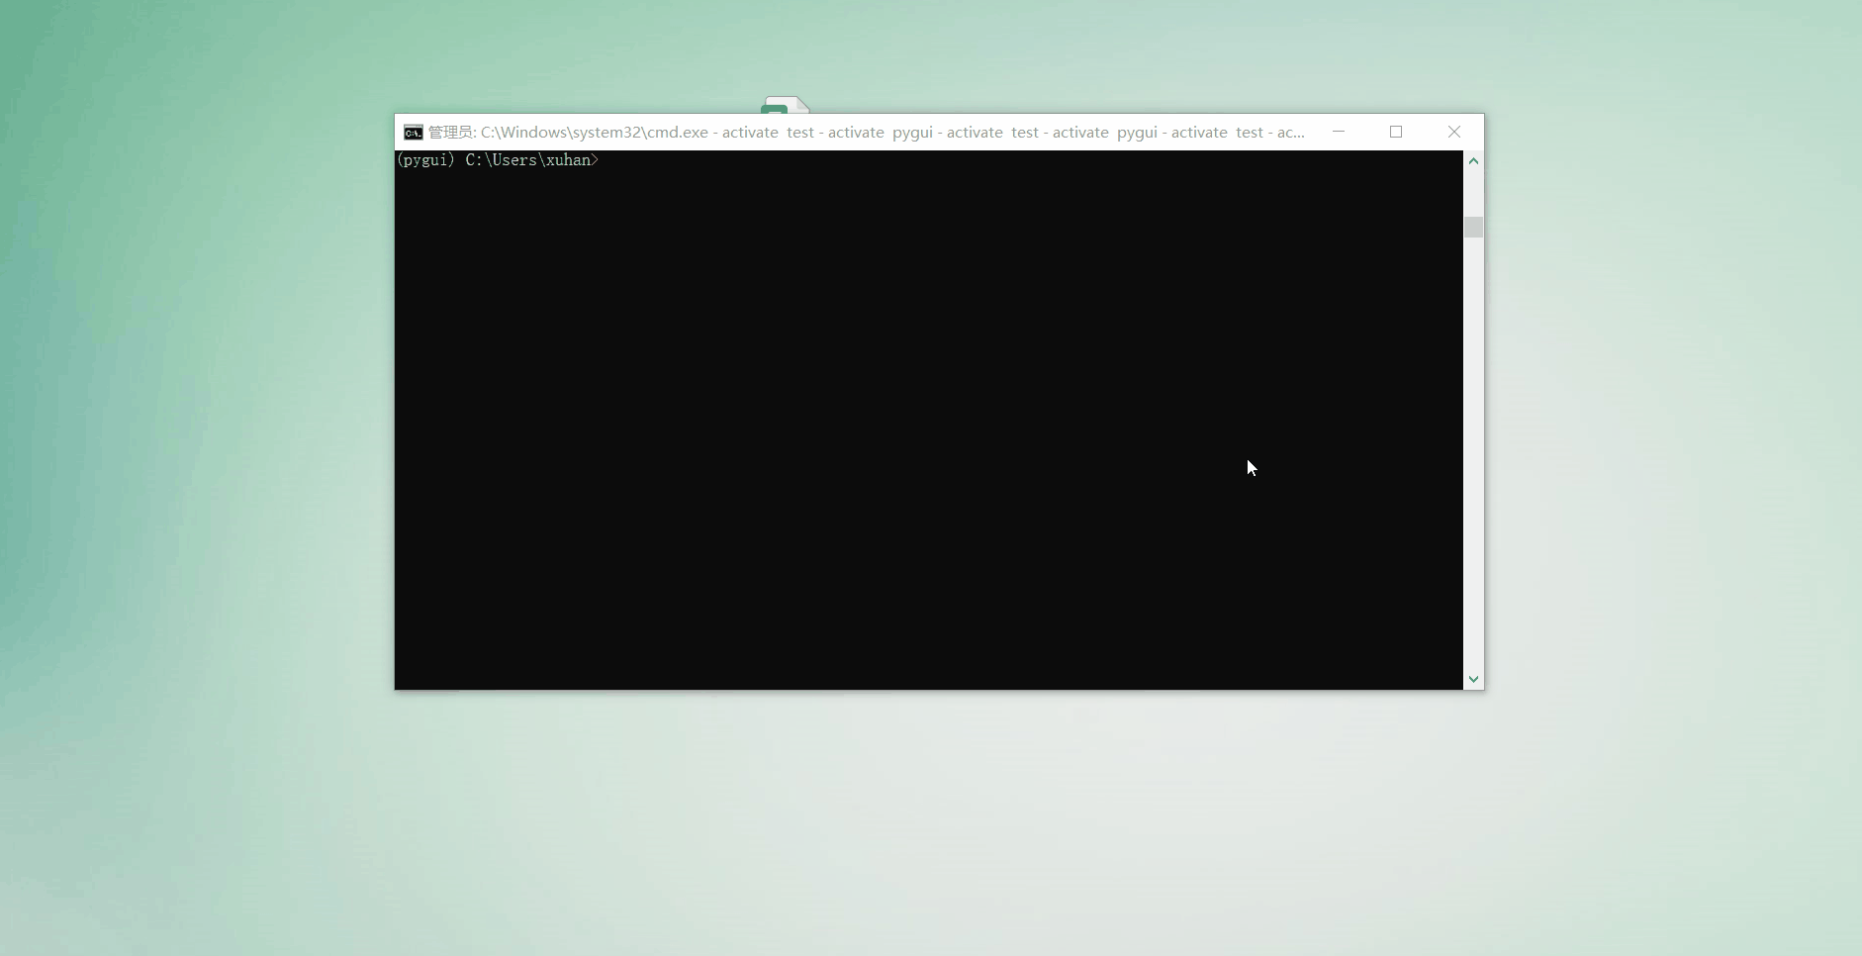Click the minimize icon on the title bar
Image resolution: width=1862 pixels, height=956 pixels.
(1338, 132)
